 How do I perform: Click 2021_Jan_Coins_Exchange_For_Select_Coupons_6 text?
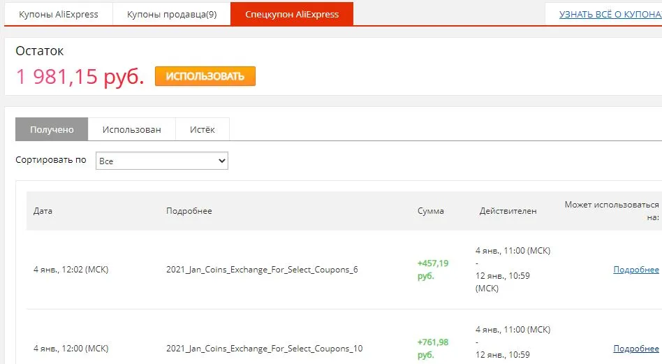(x=262, y=270)
